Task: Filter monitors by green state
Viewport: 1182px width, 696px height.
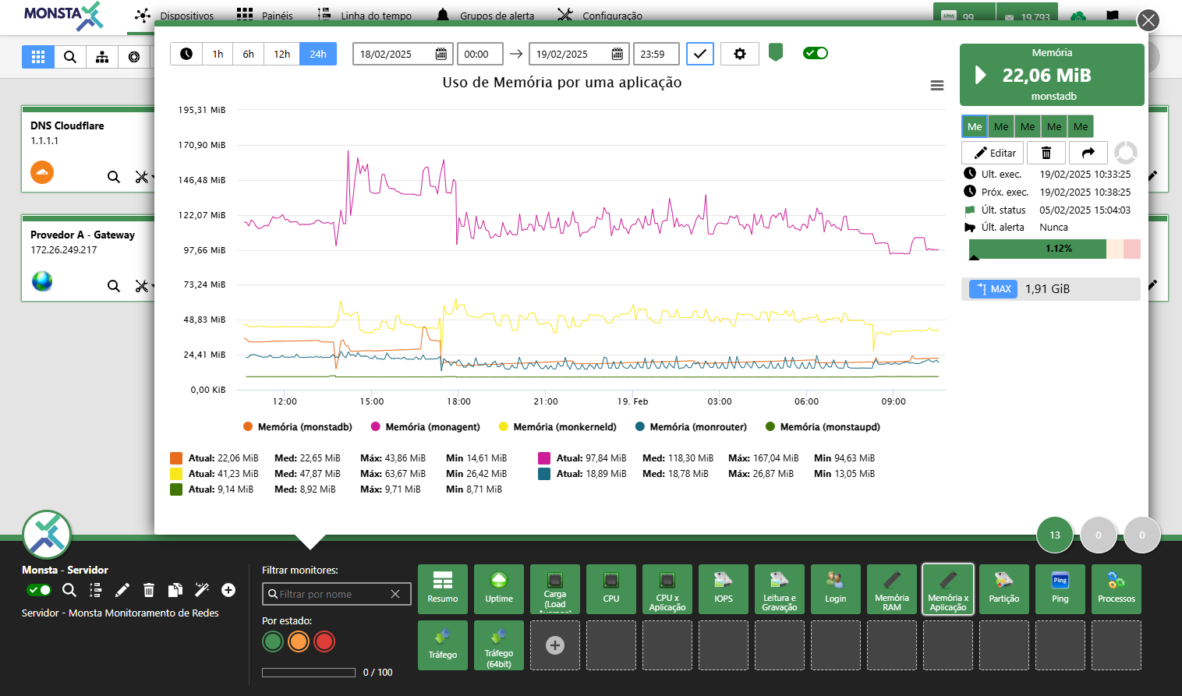Action: coord(273,641)
